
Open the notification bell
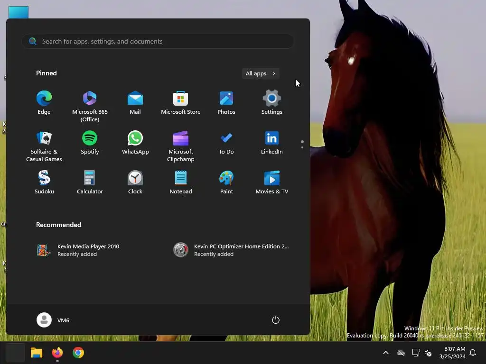tap(473, 353)
